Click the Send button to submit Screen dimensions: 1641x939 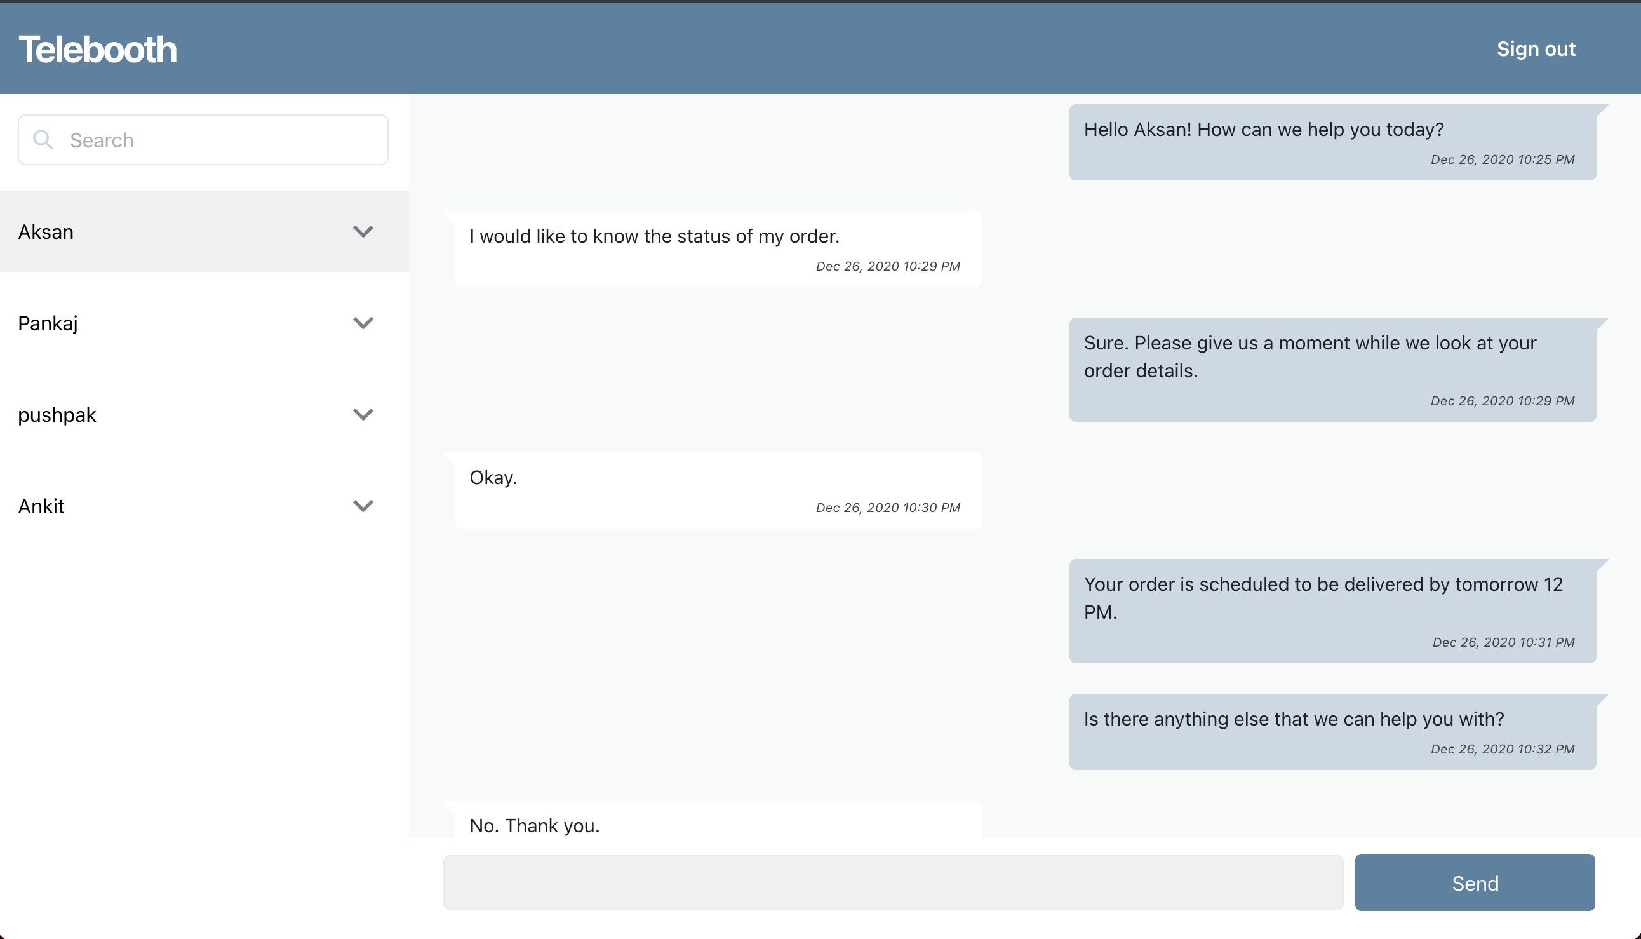(1477, 882)
